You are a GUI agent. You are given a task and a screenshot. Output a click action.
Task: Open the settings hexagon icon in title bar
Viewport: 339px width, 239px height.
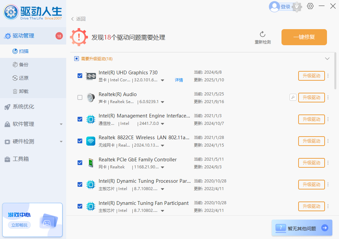click(310, 6)
